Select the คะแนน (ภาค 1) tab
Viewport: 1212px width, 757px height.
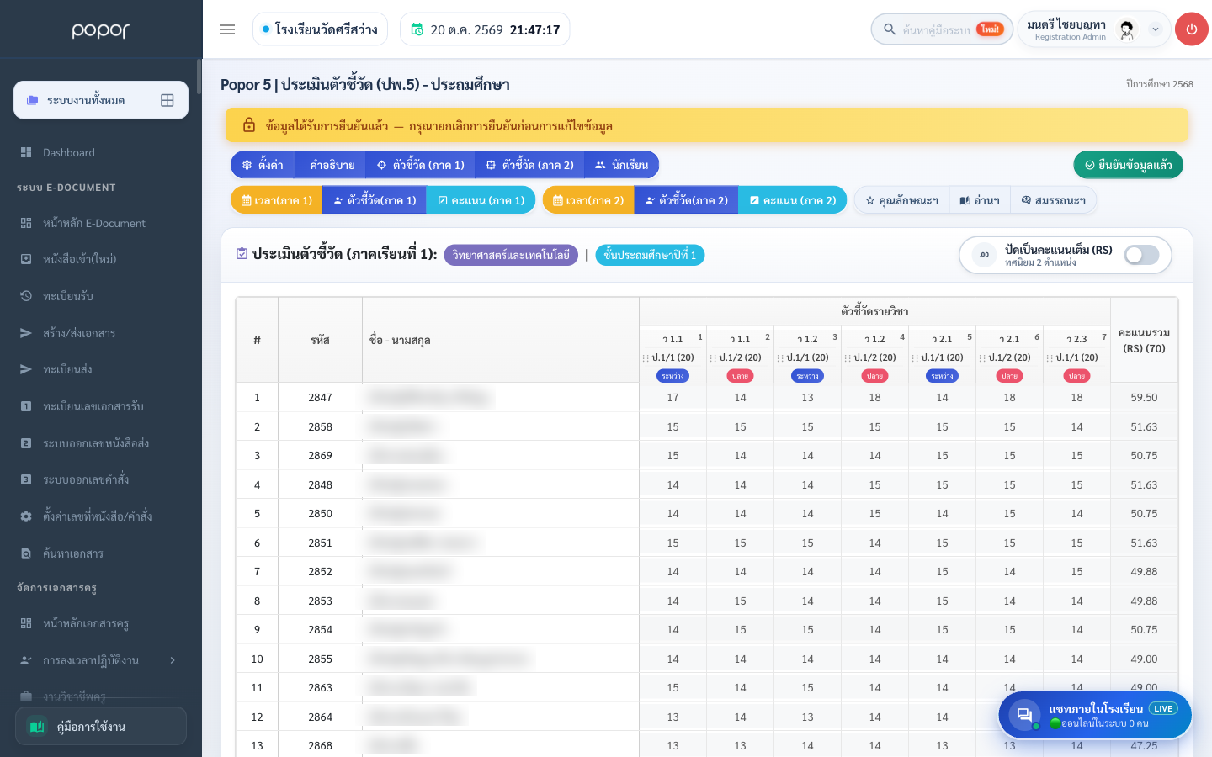point(481,200)
